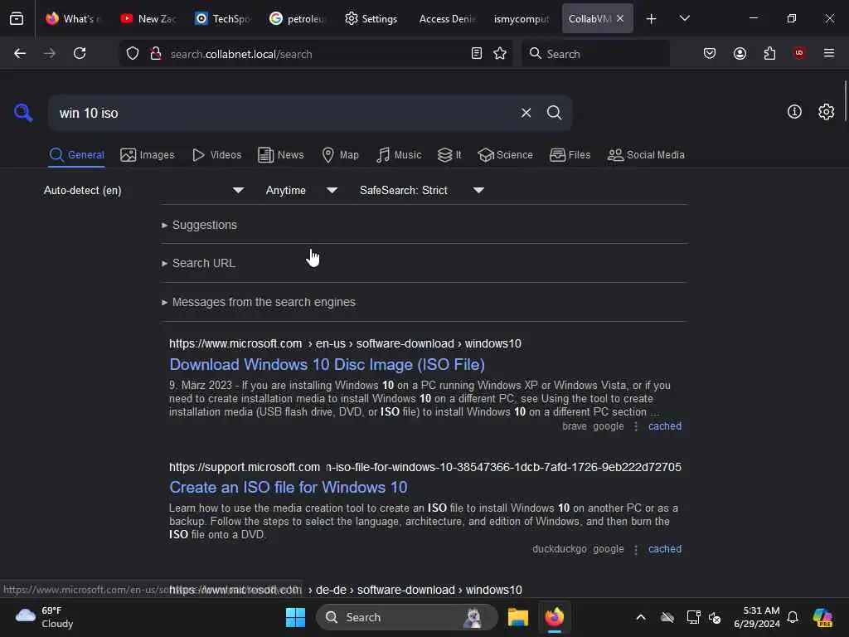The image size is (849, 637).
Task: Bookmark this page with the star
Action: point(500,53)
